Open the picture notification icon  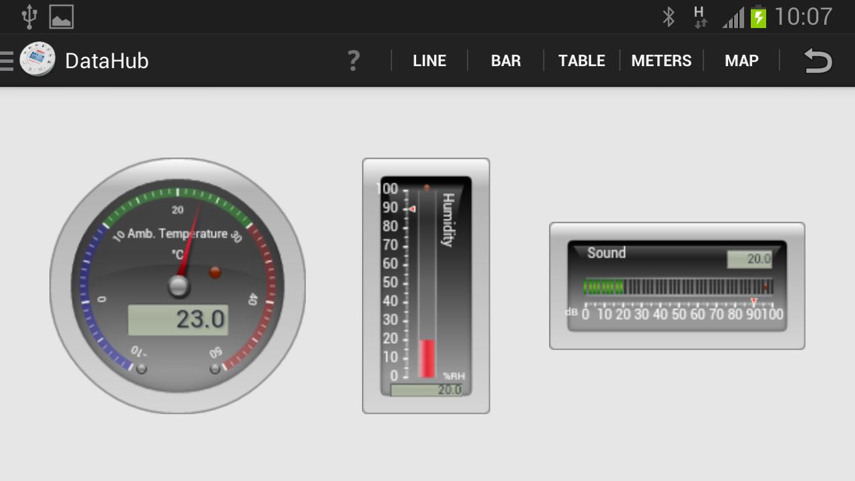click(x=61, y=17)
